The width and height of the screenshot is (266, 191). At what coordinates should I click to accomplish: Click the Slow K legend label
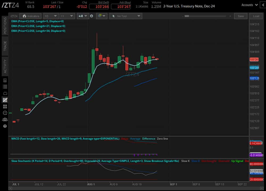[185, 161]
